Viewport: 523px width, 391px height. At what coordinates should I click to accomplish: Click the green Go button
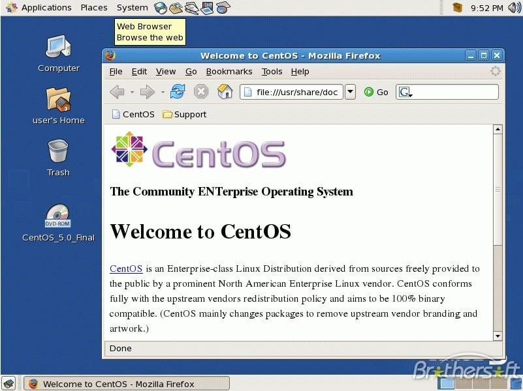[376, 92]
